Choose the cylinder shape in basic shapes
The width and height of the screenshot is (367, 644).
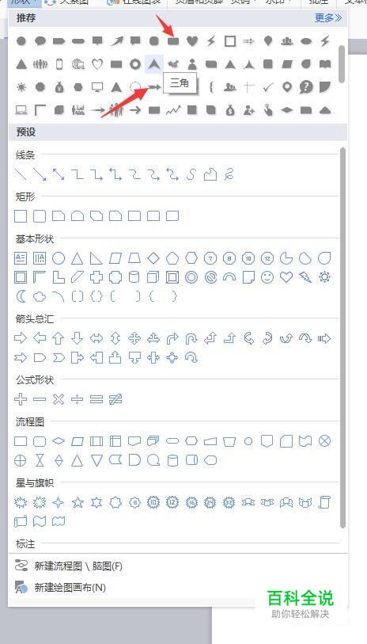coord(134,278)
